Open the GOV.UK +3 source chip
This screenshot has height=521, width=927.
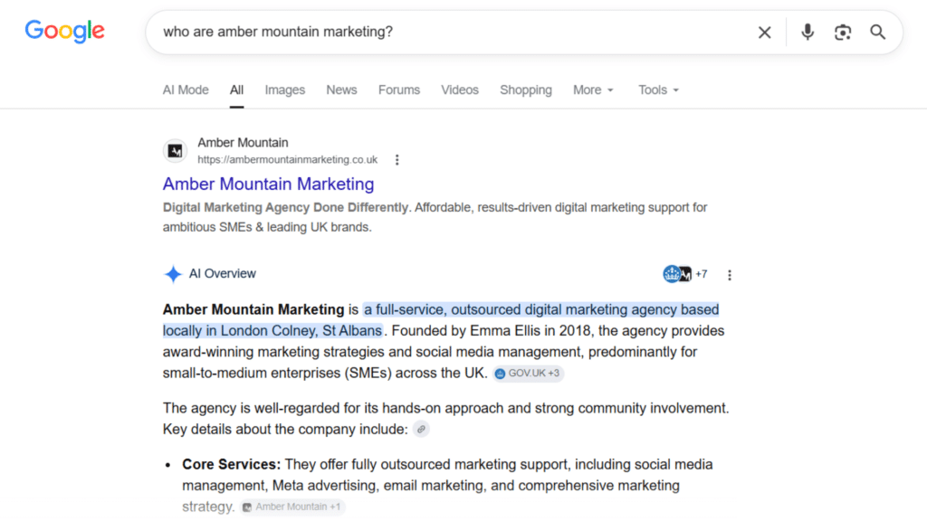pyautogui.click(x=529, y=374)
